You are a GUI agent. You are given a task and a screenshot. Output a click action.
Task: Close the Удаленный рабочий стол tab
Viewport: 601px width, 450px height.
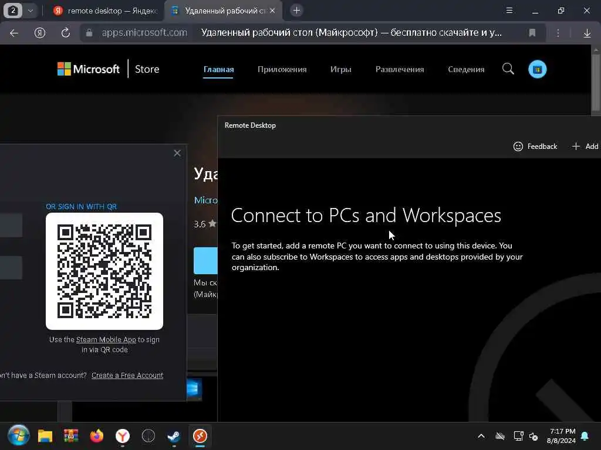[272, 11]
